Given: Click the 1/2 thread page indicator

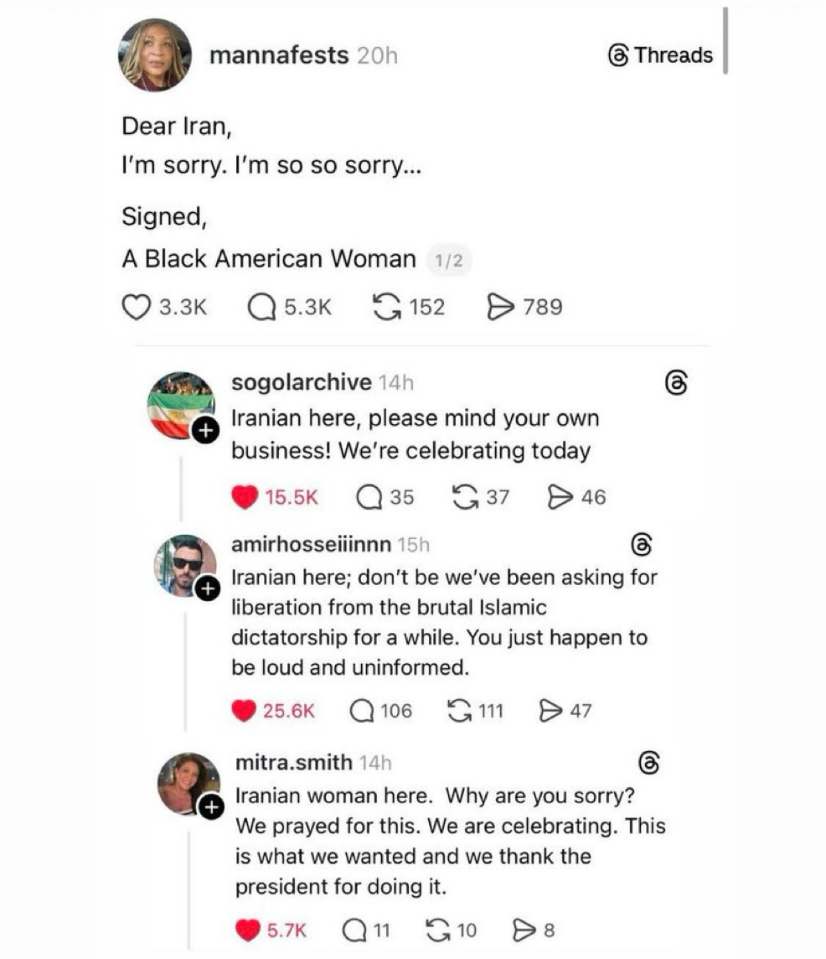Looking at the screenshot, I should (448, 261).
